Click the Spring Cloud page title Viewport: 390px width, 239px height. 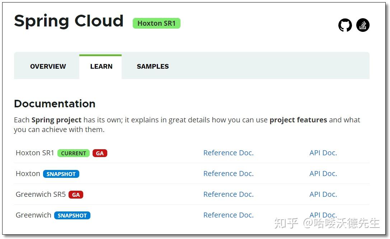69,21
